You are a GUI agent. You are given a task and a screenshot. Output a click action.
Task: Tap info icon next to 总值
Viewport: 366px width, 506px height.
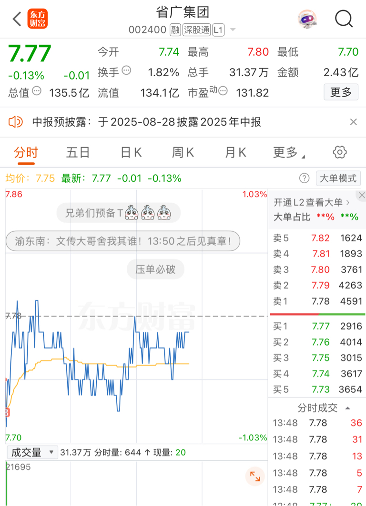37,91
